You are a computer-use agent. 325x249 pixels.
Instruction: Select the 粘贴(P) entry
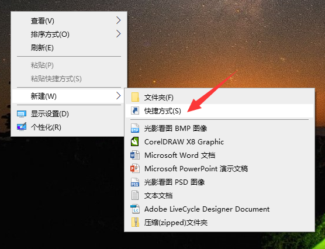pos(69,65)
